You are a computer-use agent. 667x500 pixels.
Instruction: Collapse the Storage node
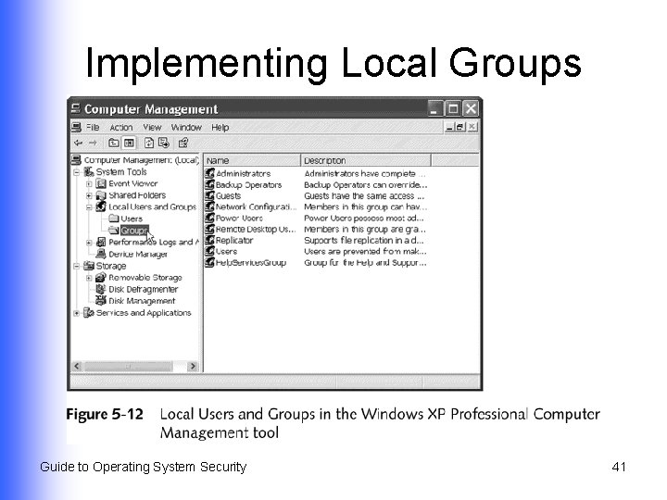[77, 266]
